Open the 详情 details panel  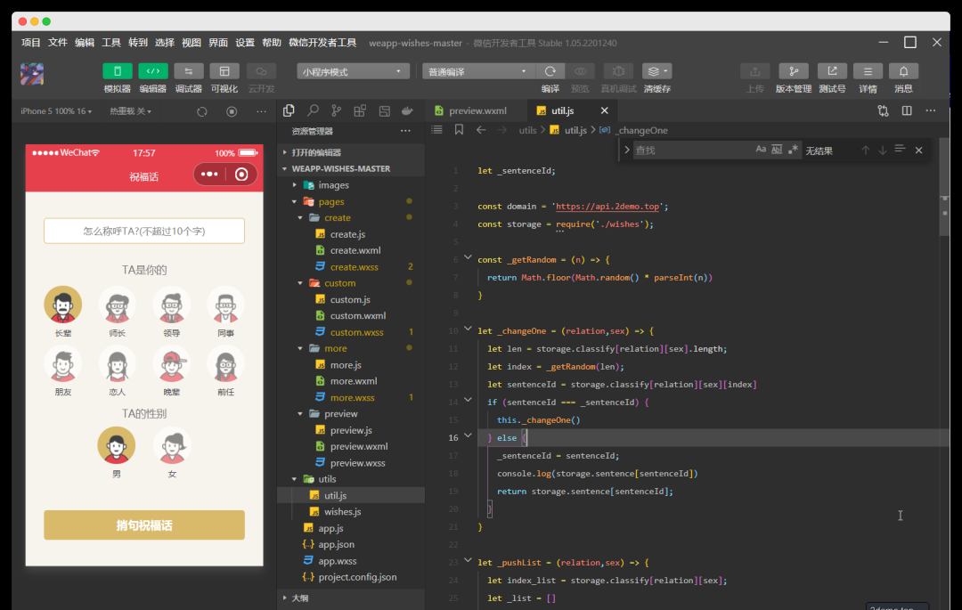pos(868,71)
